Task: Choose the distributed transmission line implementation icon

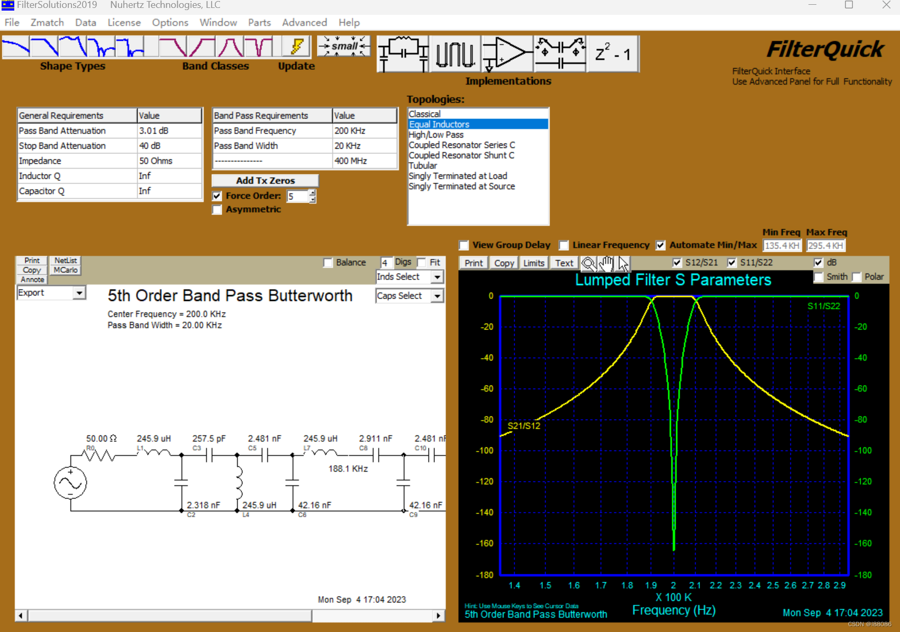Action: [455, 53]
